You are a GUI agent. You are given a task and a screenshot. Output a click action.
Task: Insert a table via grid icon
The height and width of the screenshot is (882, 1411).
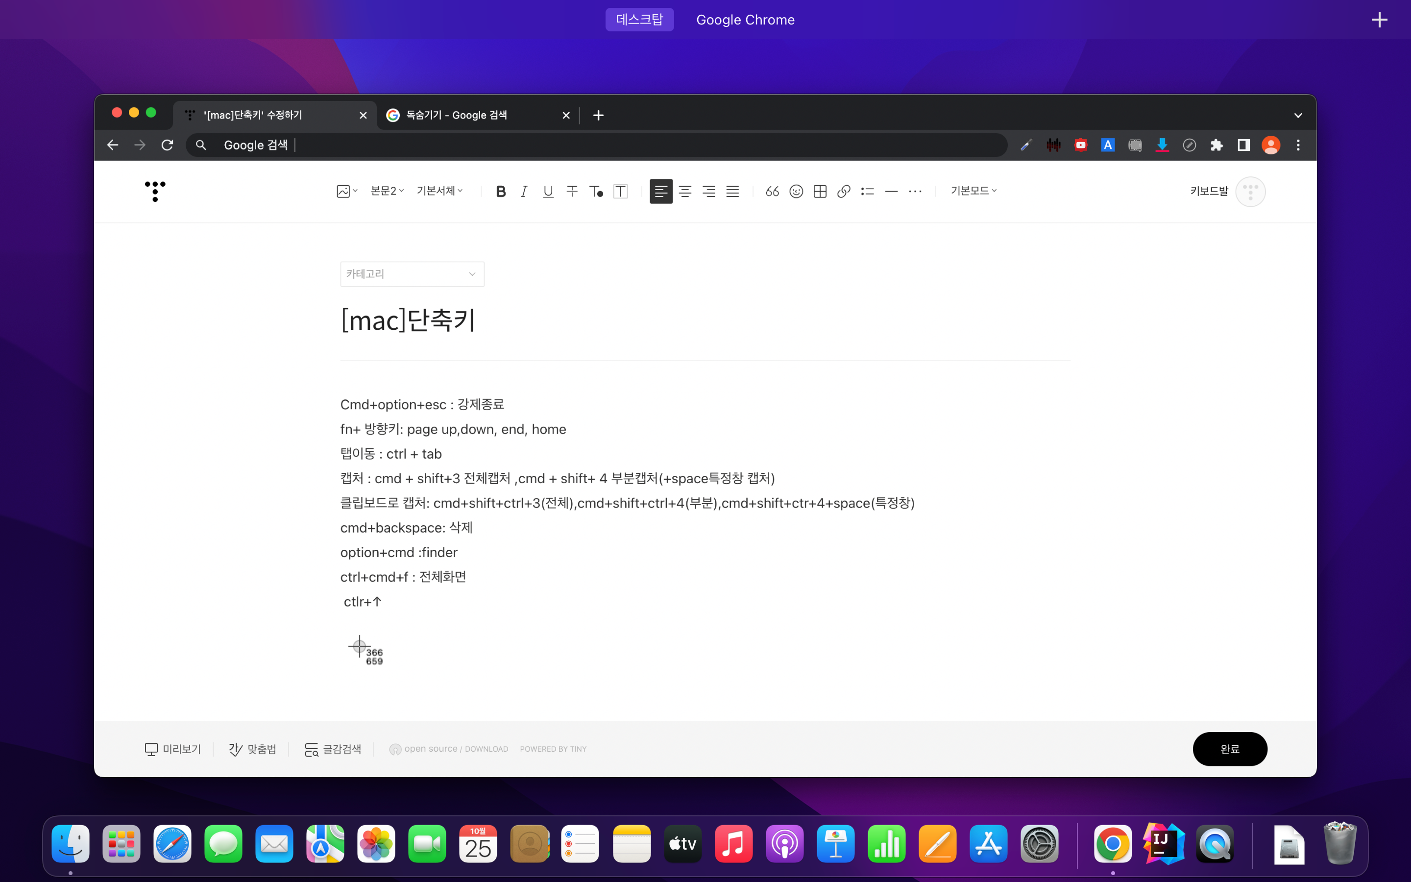click(820, 191)
